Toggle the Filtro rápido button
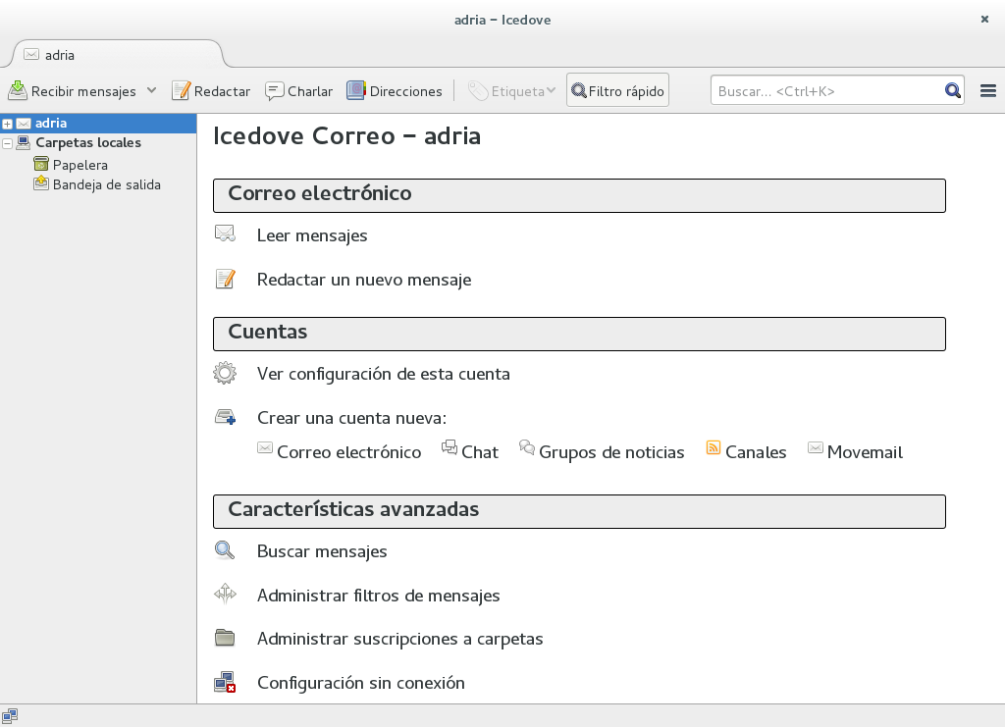 pos(617,90)
